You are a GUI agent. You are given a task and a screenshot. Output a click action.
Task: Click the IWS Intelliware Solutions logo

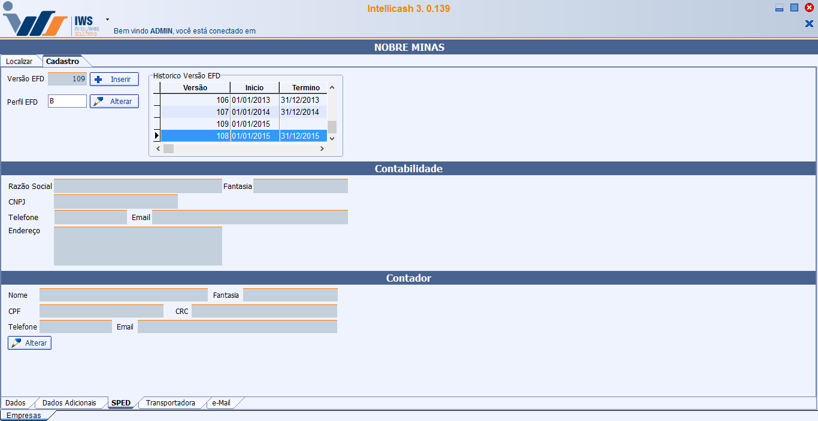pos(51,20)
